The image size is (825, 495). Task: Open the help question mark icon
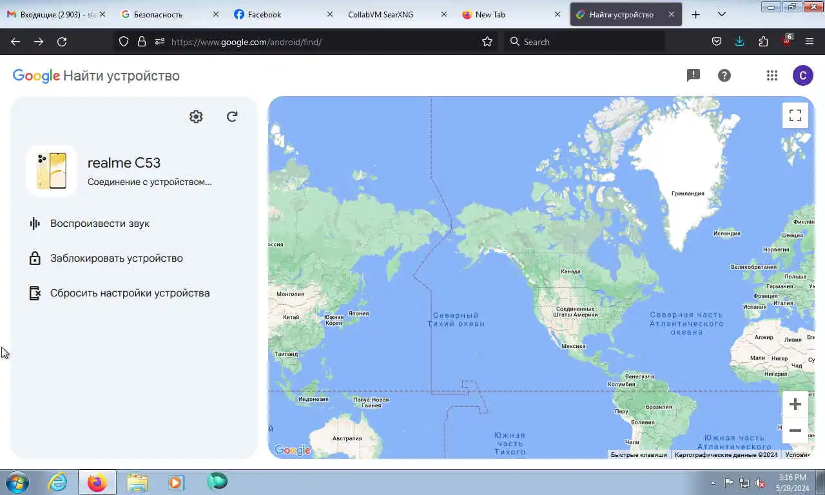point(724,75)
